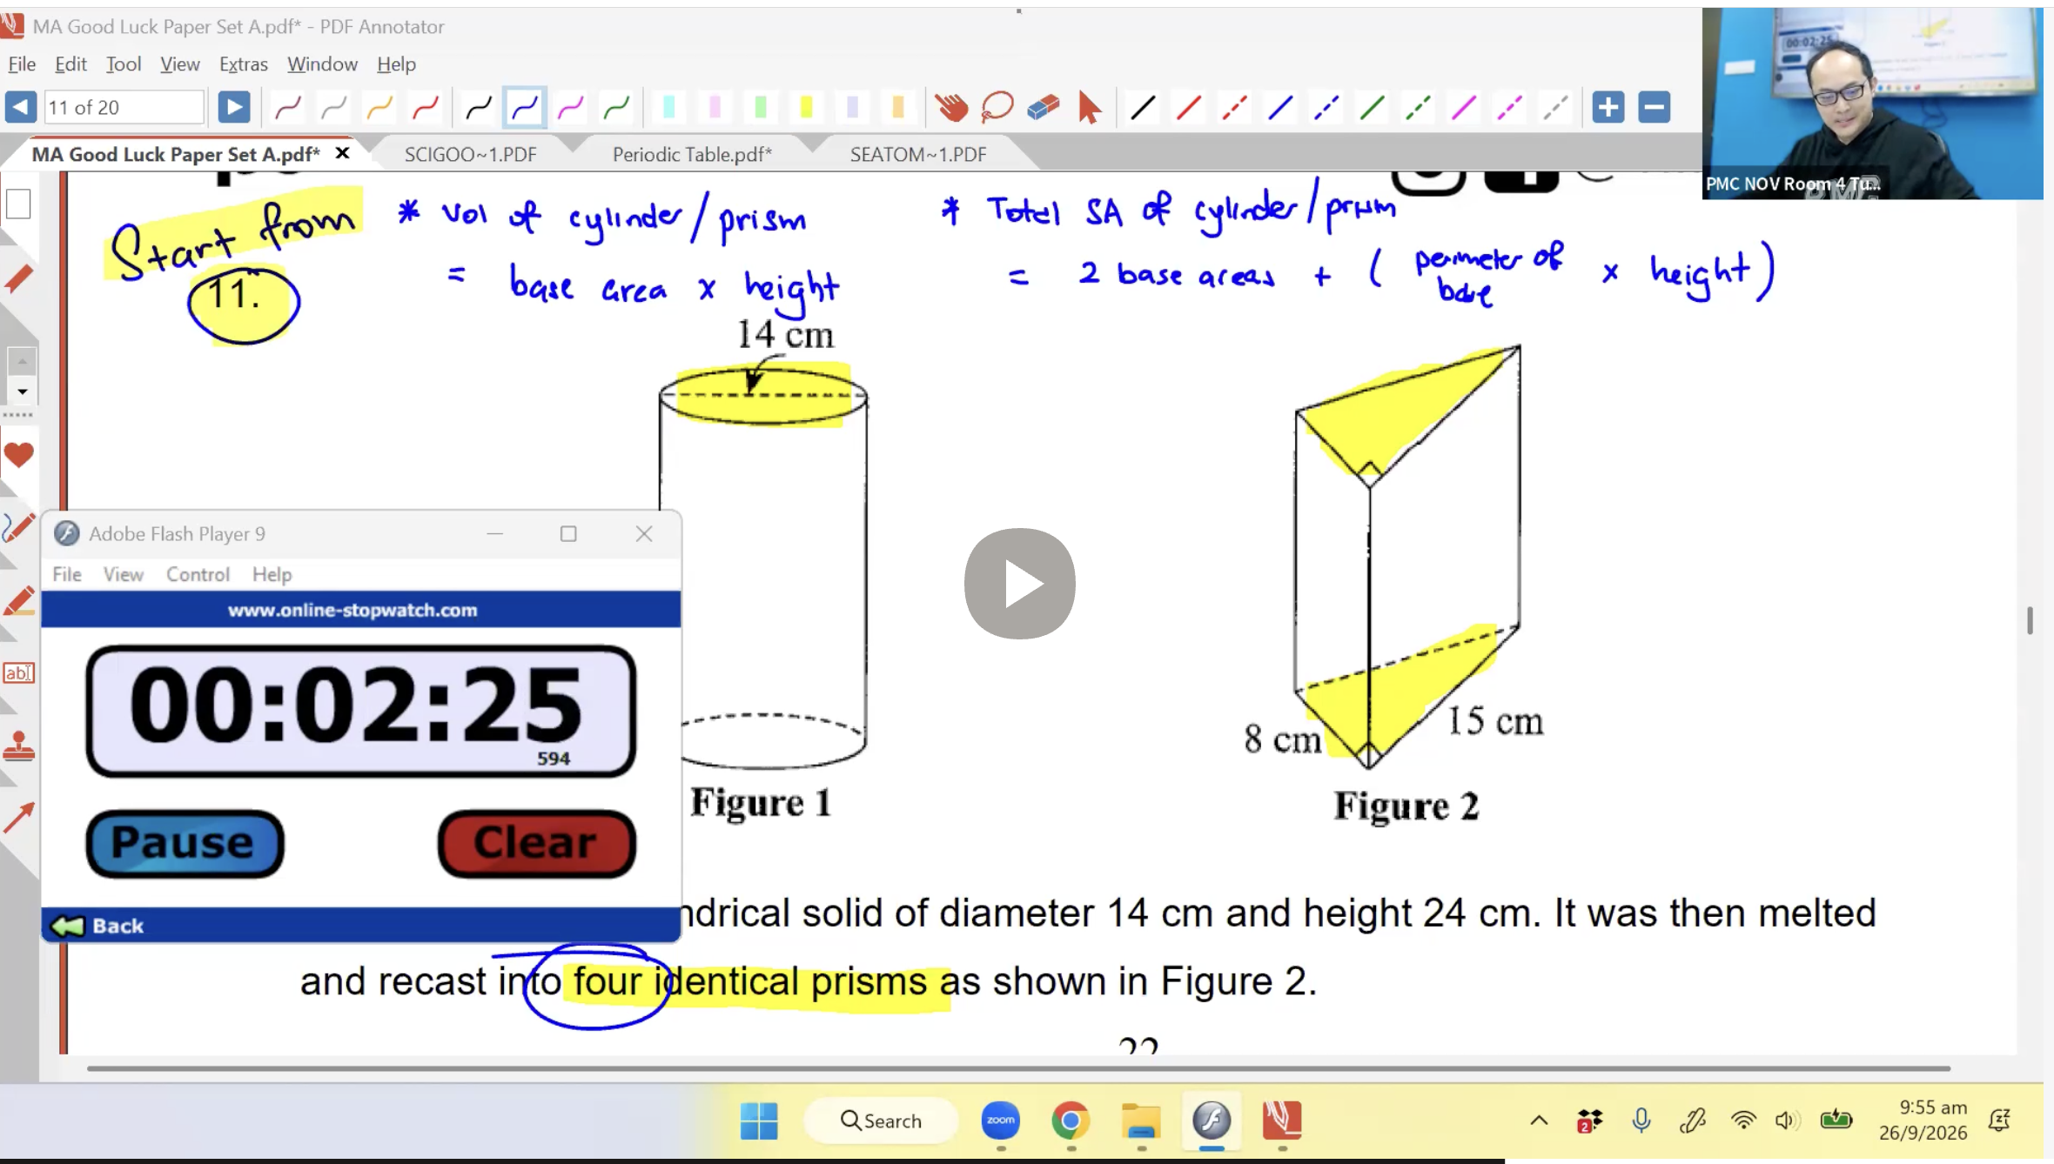The height and width of the screenshot is (1164, 2054).
Task: Select the red arrow pointer tool
Action: pyautogui.click(x=1089, y=108)
